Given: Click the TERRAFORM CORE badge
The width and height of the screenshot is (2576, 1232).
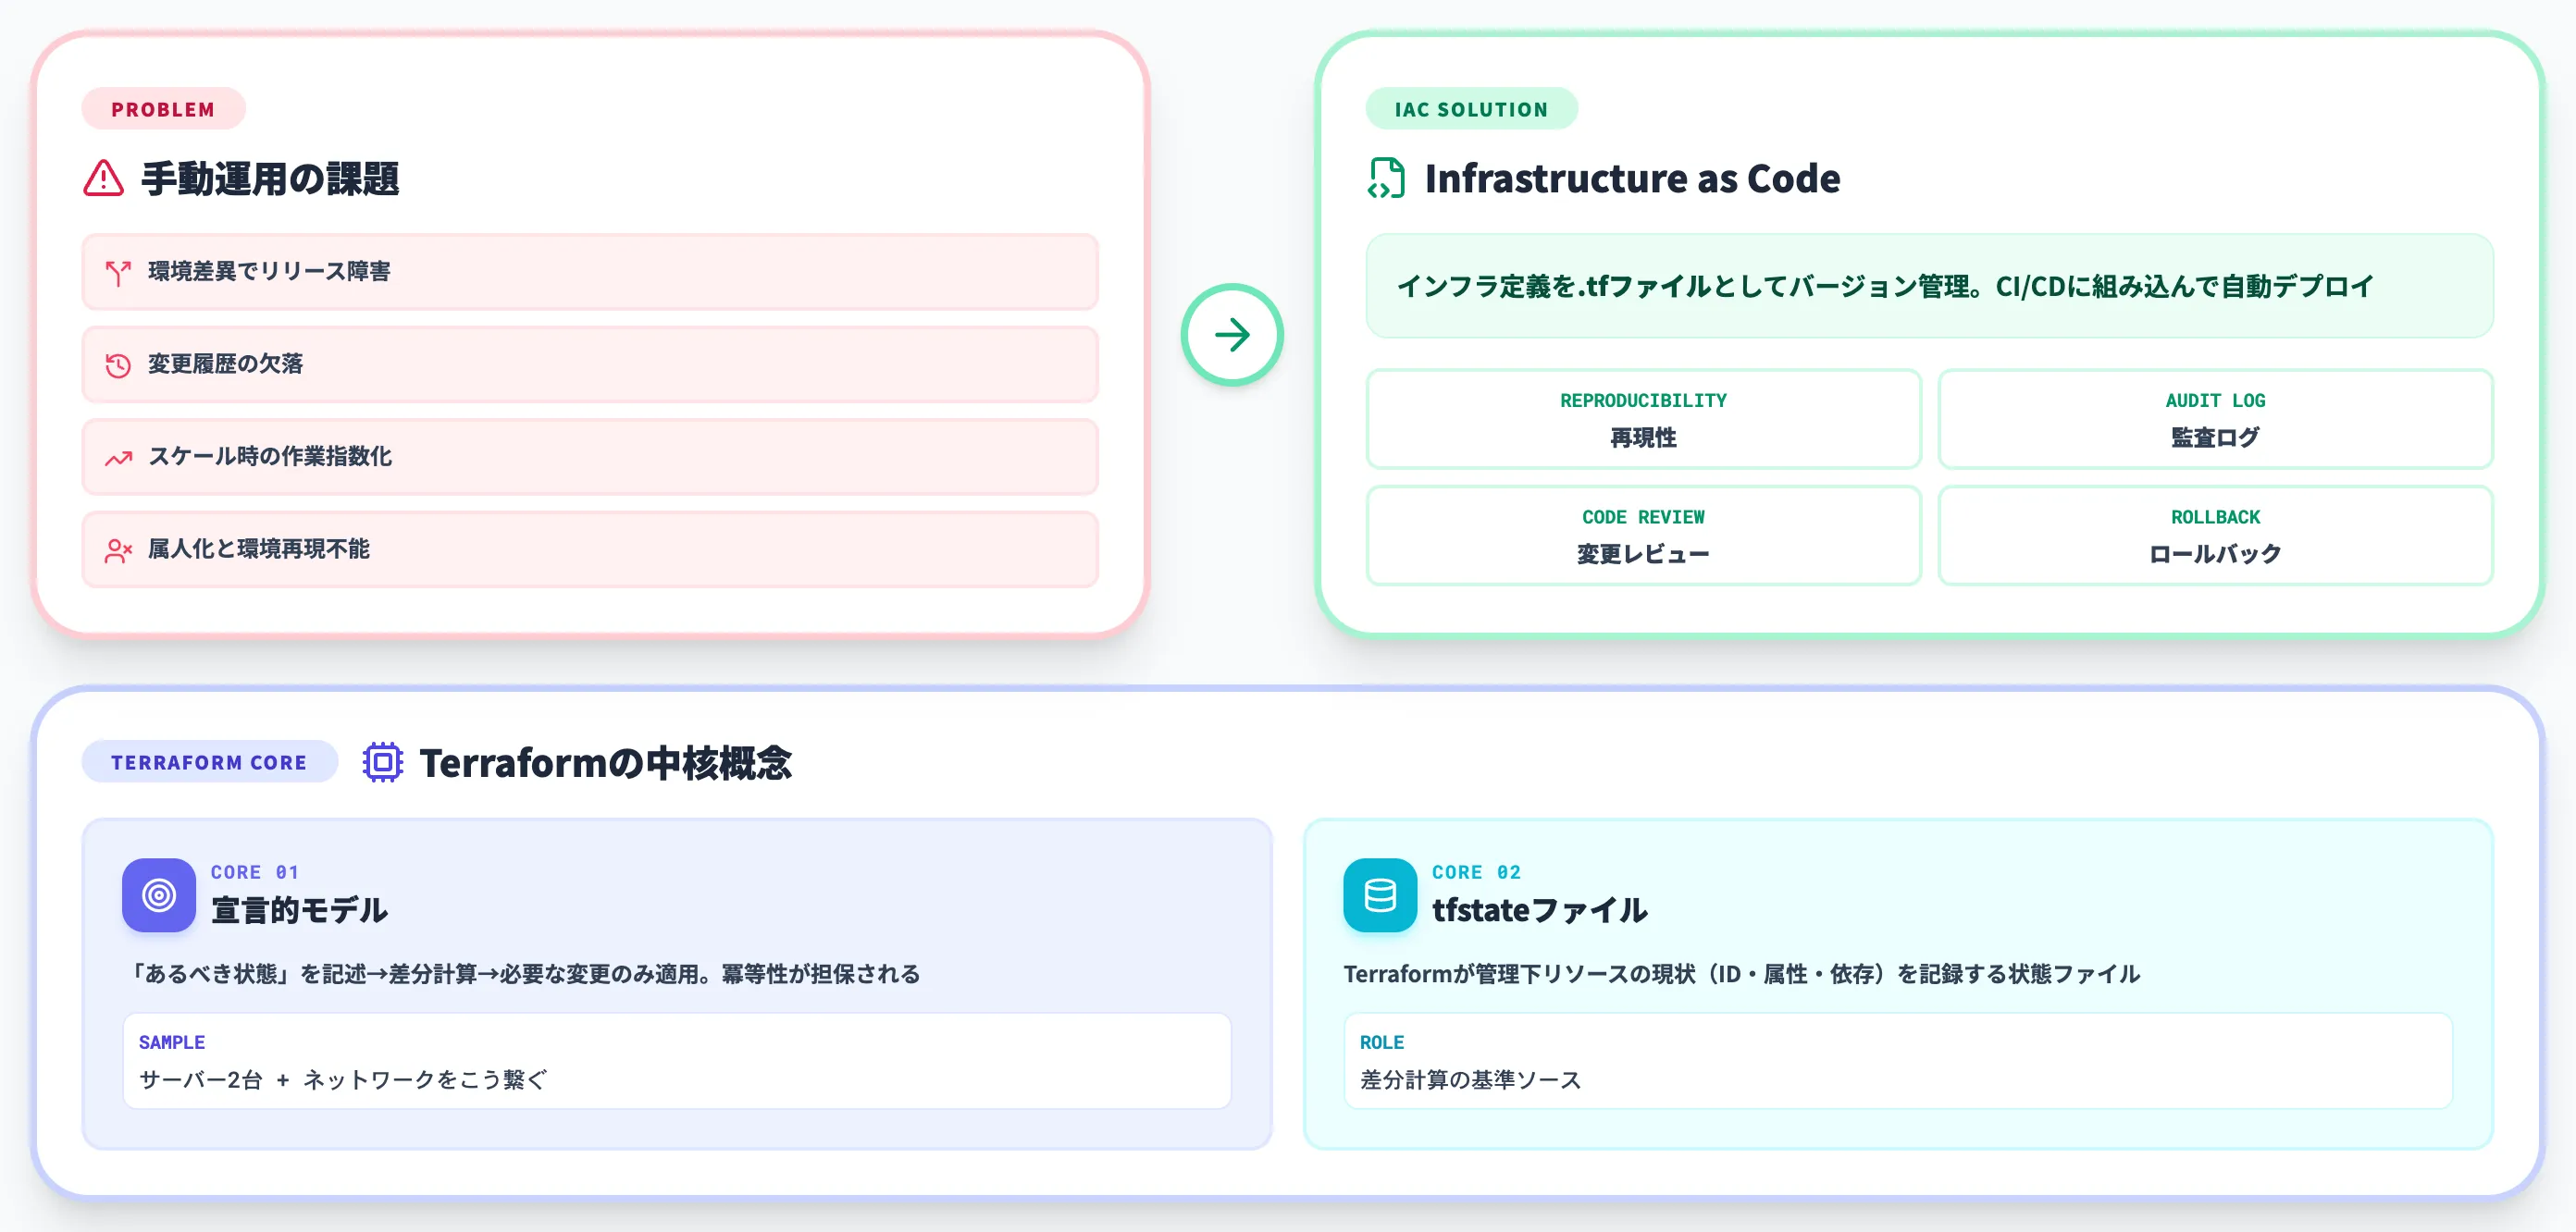Looking at the screenshot, I should tap(209, 762).
